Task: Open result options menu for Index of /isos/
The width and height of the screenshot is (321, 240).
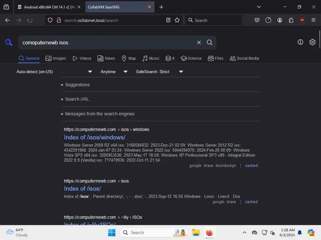Action: (x=240, y=202)
